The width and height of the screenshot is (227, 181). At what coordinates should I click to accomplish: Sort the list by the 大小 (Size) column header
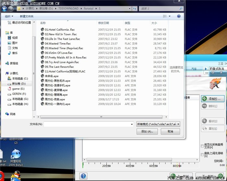(x=154, y=23)
